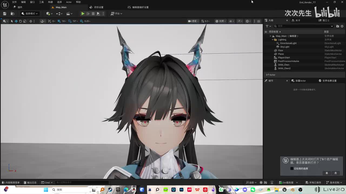Click the Save current level icon
This screenshot has height=194, width=346.
(5, 13)
